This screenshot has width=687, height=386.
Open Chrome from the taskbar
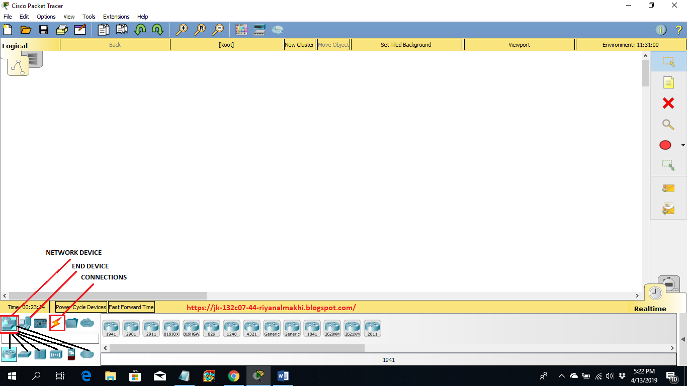tap(233, 376)
